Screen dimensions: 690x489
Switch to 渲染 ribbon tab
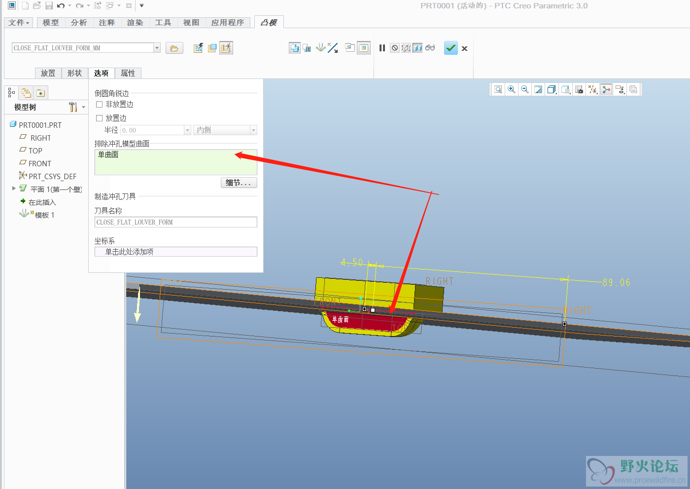(135, 23)
